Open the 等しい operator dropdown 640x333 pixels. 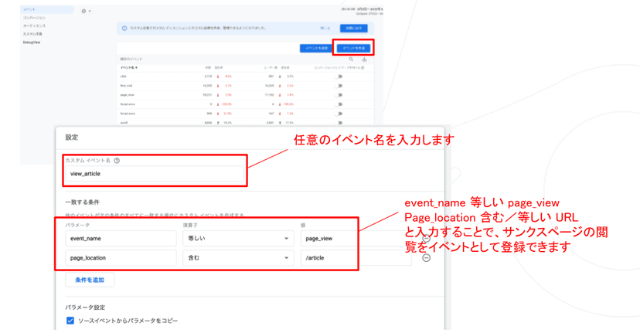[238, 238]
